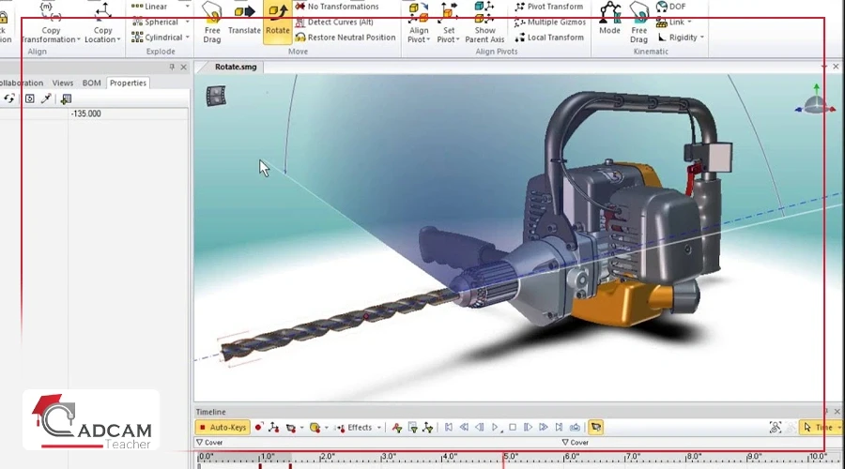
Task: Click the refresh box icon in Properties toolbar
Action: [30, 98]
